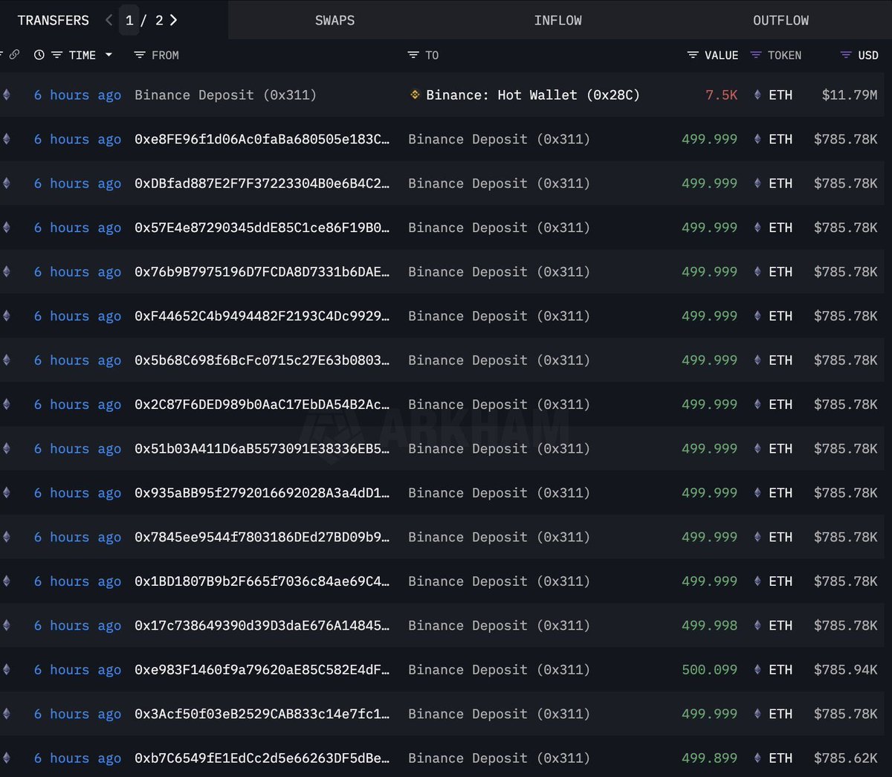
Task: Open Binance: Hot Wallet (0x28C) entity page
Action: pos(532,94)
